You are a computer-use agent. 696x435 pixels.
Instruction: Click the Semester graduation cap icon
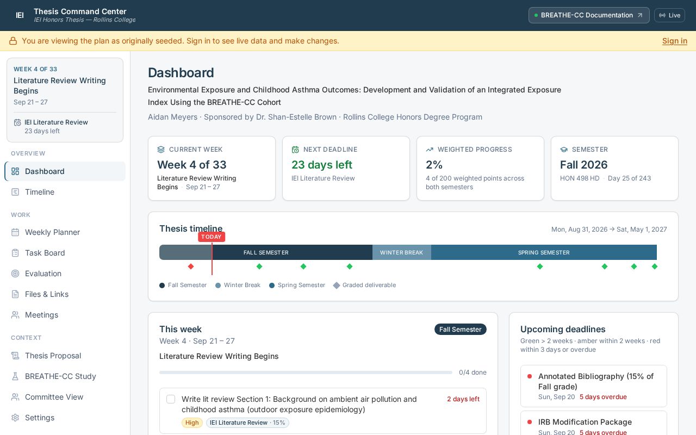point(564,150)
